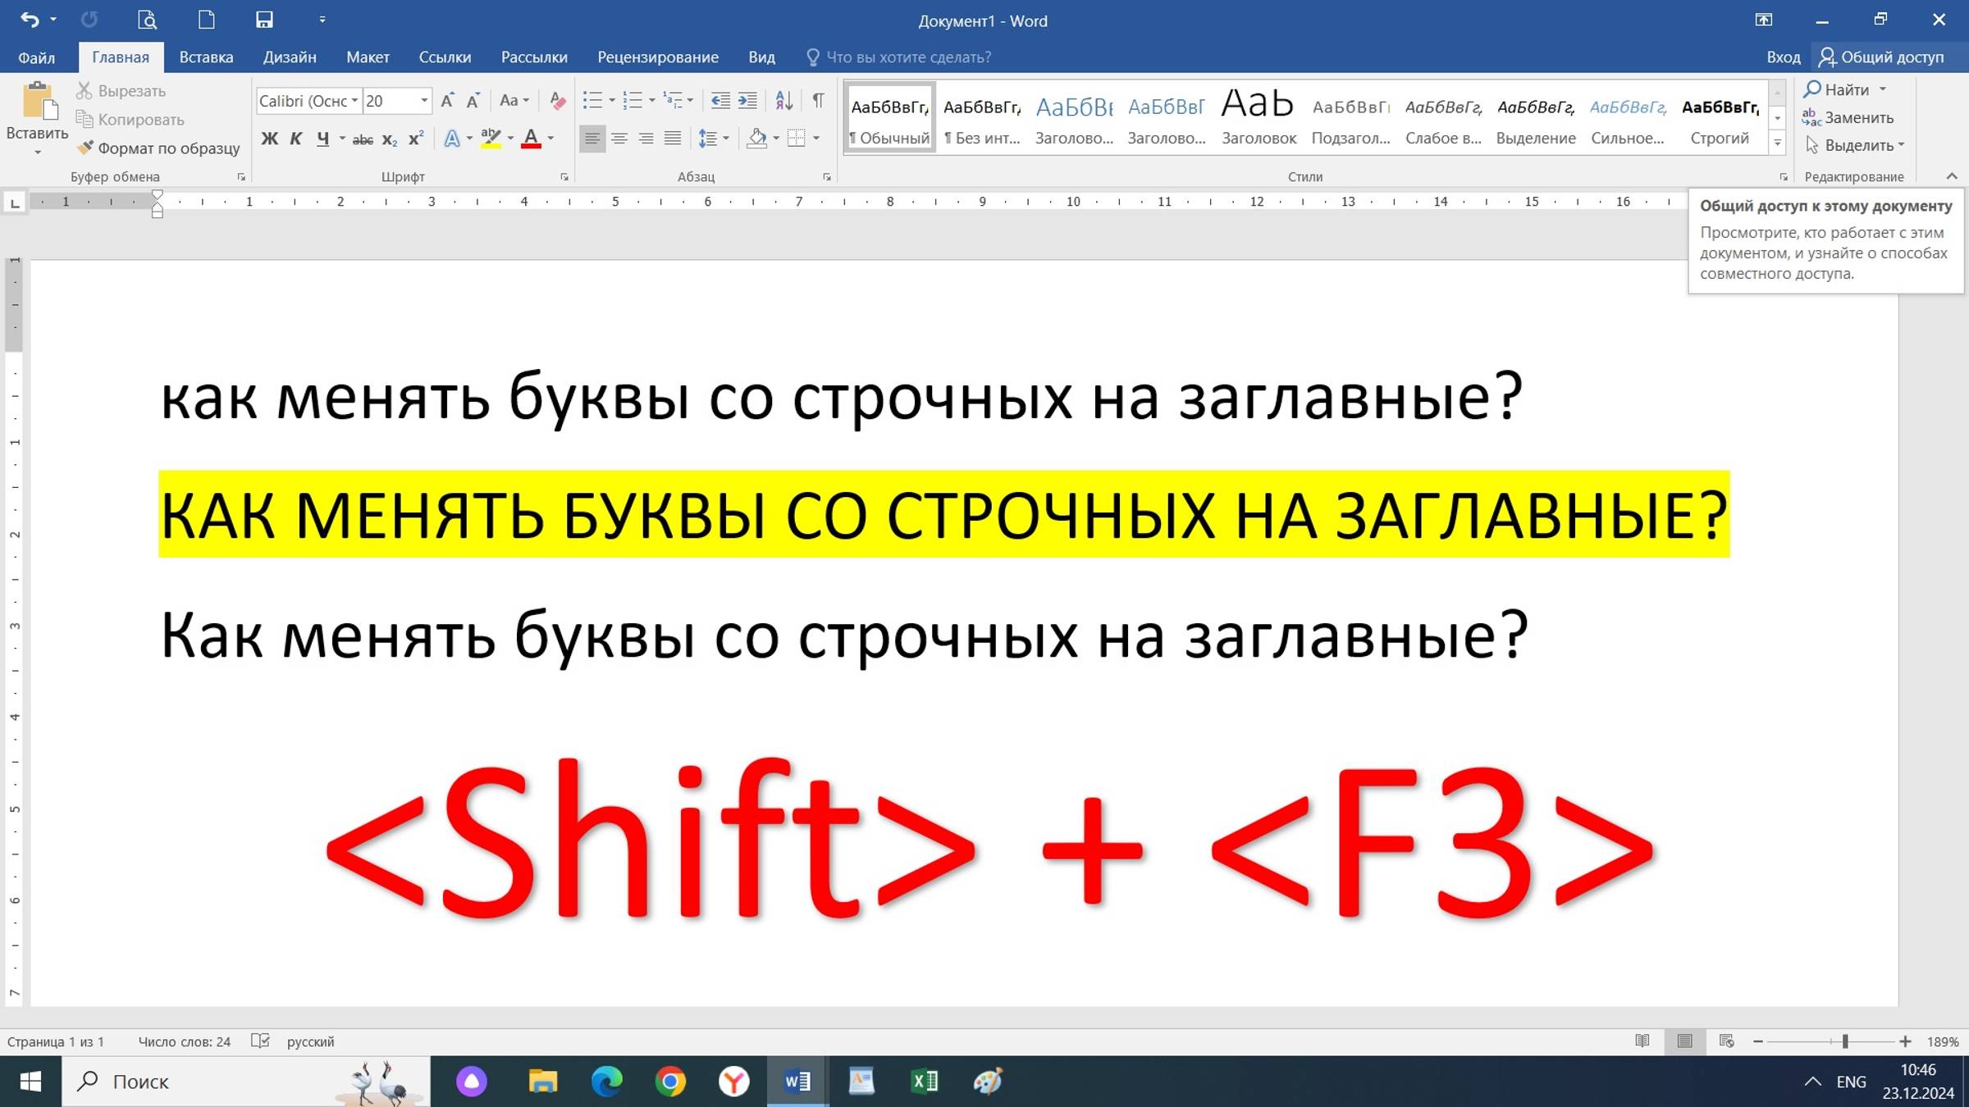Open the Рецензирование tab
The width and height of the screenshot is (1969, 1107).
[657, 57]
